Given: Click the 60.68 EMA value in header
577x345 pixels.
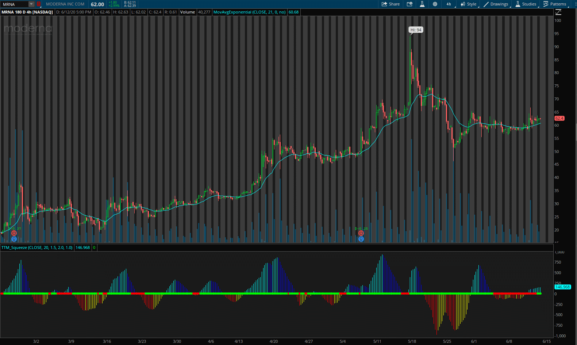Looking at the screenshot, I should tap(293, 12).
